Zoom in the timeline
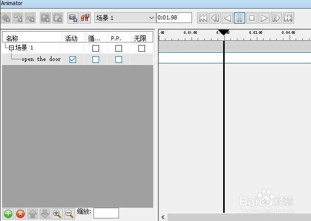Viewport: 311px width, 221px height. point(57,214)
